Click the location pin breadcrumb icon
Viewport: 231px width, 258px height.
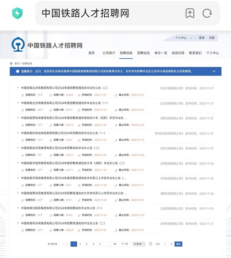click(x=11, y=64)
